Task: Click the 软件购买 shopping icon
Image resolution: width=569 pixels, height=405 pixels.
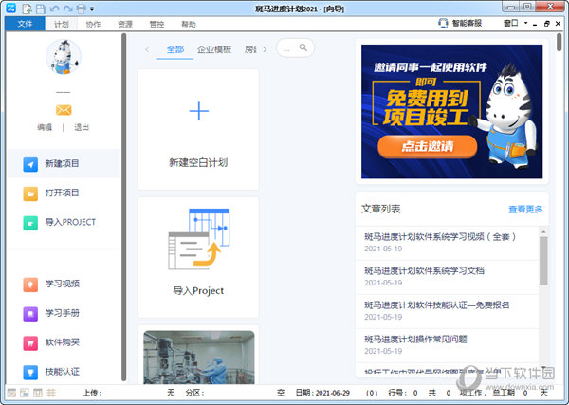Action: 31,341
